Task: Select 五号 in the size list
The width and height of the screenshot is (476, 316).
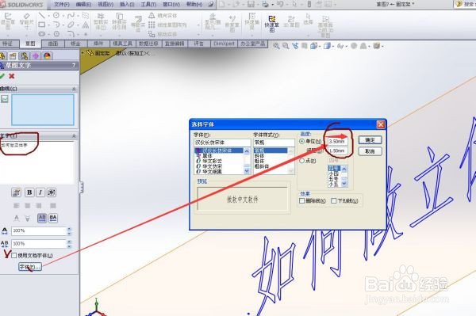Action: (x=333, y=179)
